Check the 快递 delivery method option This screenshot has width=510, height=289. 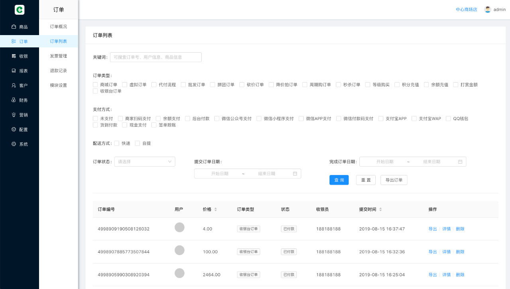pos(116,143)
